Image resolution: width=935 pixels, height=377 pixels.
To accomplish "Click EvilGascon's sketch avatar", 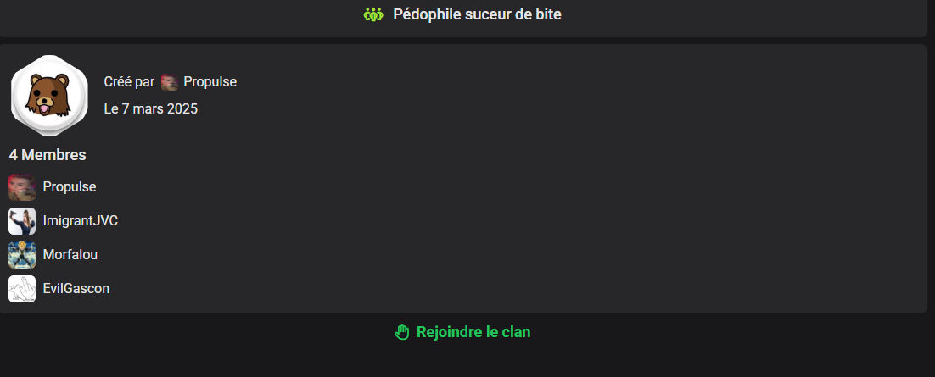I will [22, 289].
